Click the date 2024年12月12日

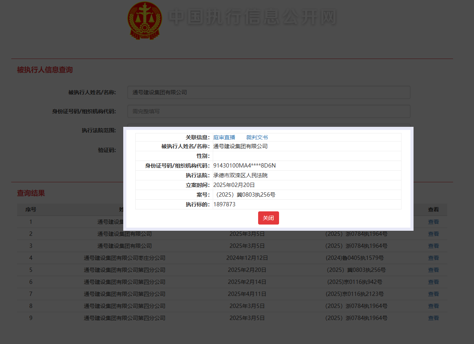point(247,258)
